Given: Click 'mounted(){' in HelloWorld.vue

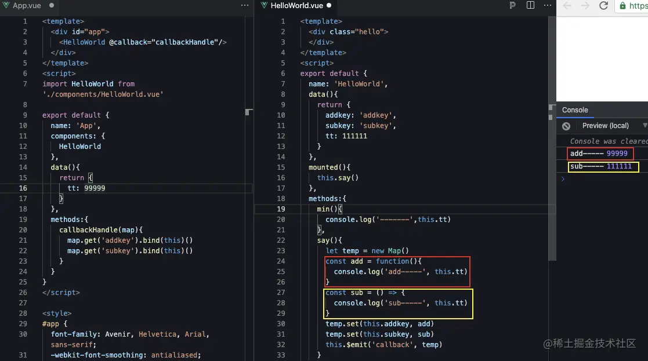Looking at the screenshot, I should pos(330,167).
